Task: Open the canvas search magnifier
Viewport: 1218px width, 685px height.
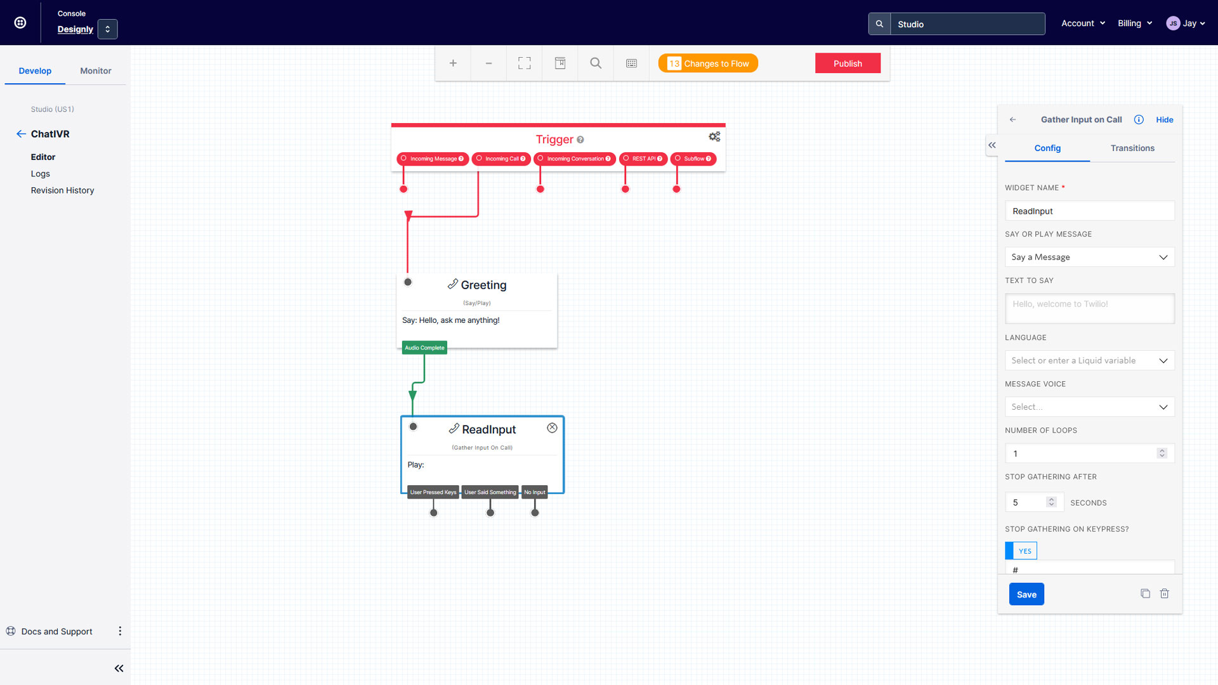Action: pyautogui.click(x=595, y=63)
